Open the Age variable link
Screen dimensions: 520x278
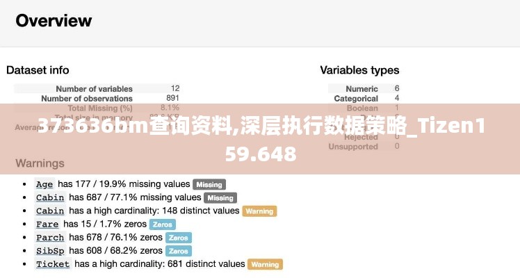44,184
